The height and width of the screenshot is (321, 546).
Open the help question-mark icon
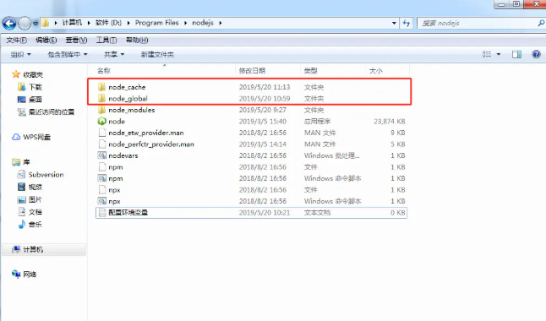(x=536, y=54)
